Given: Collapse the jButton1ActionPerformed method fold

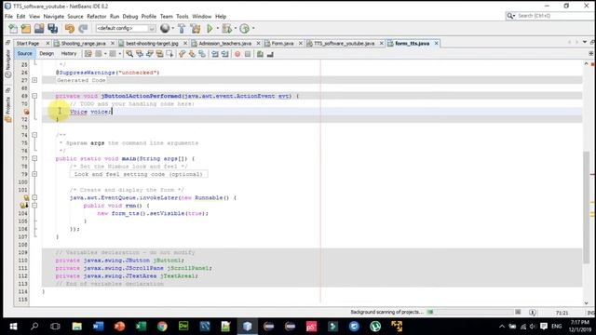Looking at the screenshot, I should [x=34, y=96].
